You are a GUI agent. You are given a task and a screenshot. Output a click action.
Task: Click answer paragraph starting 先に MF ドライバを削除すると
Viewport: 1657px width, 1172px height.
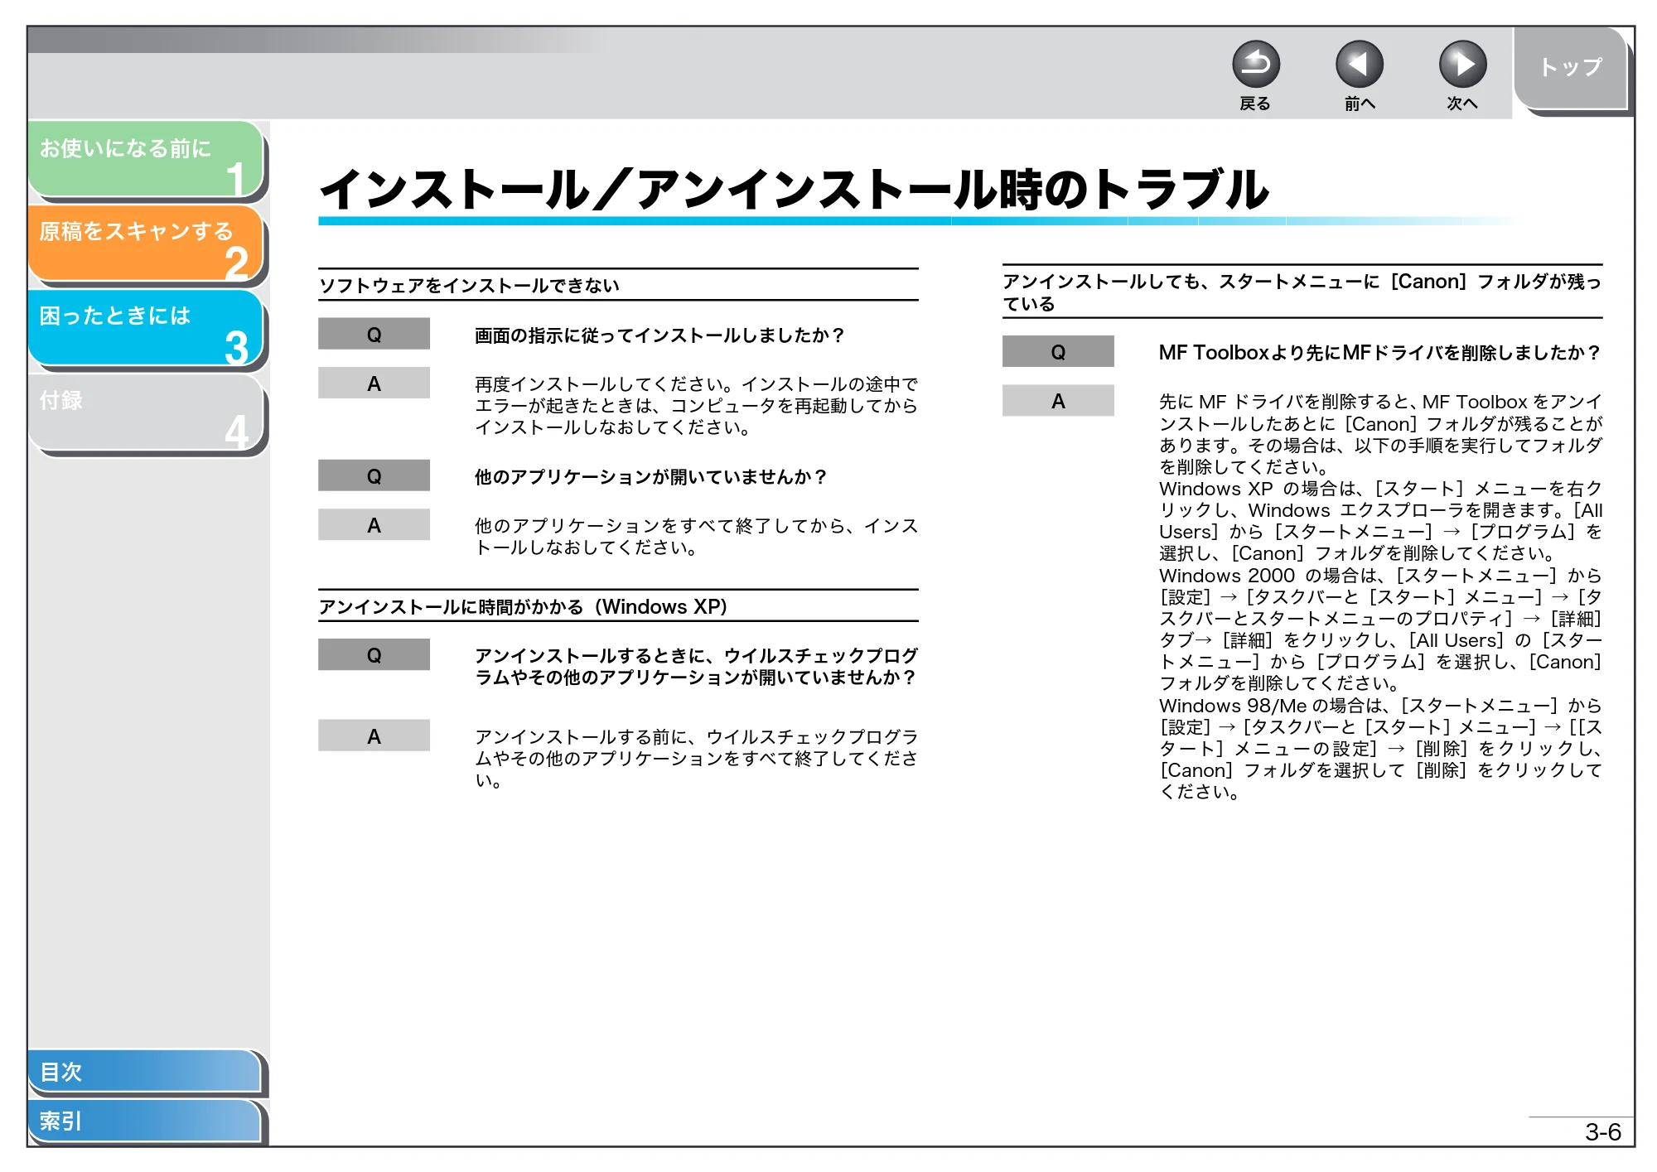(x=1380, y=597)
